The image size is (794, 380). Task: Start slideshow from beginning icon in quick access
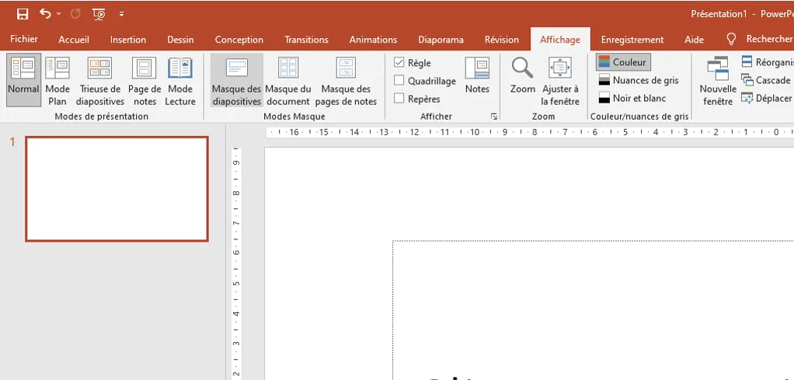pyautogui.click(x=99, y=14)
